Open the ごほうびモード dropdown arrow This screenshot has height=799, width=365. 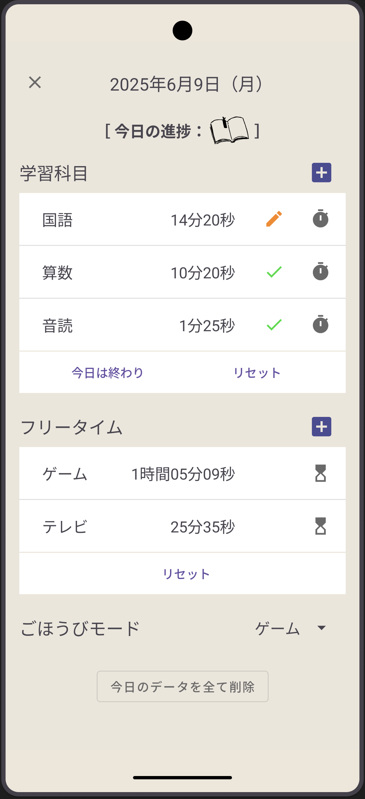pyautogui.click(x=322, y=628)
